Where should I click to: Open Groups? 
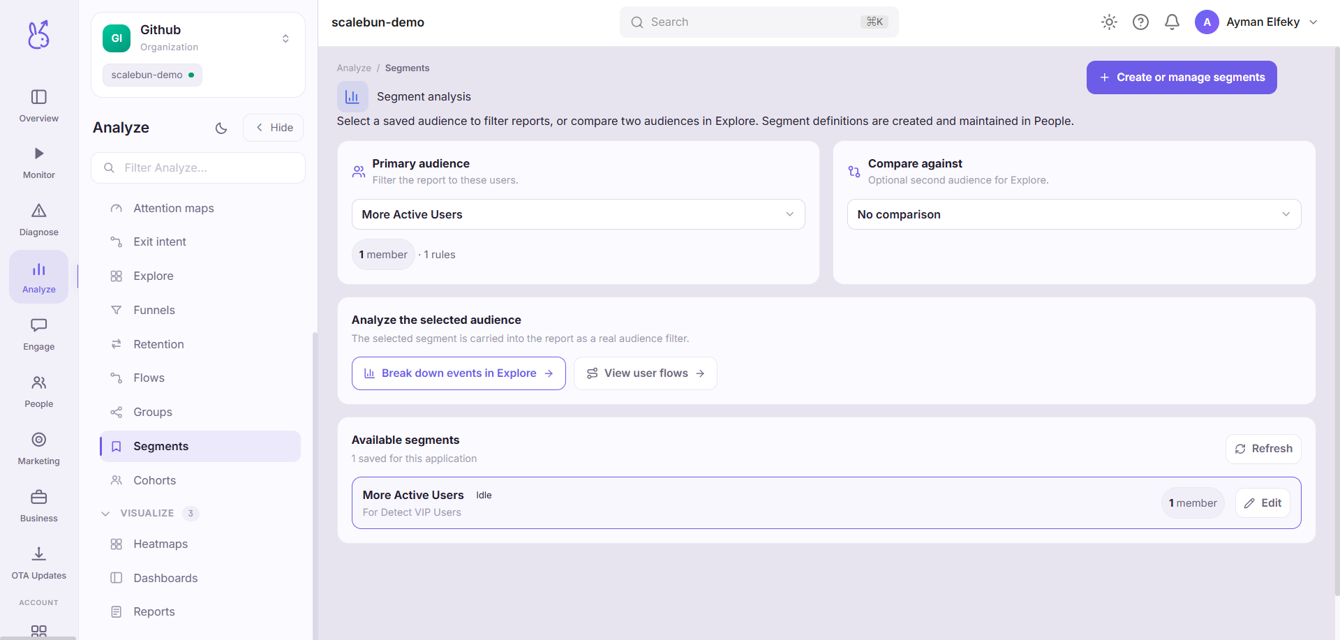tap(200, 412)
